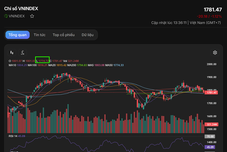Click the MA10 1804.29 indicator label
This screenshot has width=227, height=152.
(x=18, y=65)
